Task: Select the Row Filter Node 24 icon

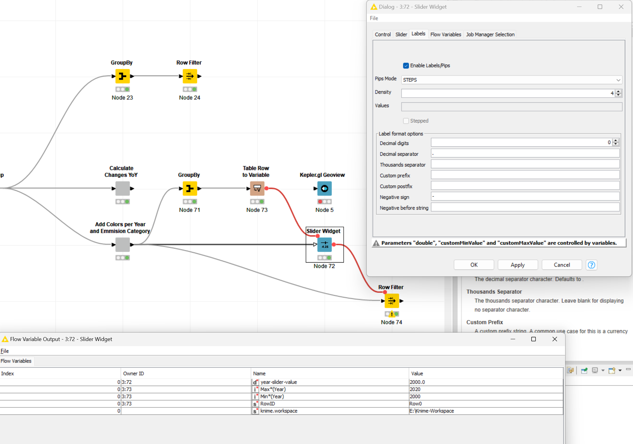Action: (190, 76)
